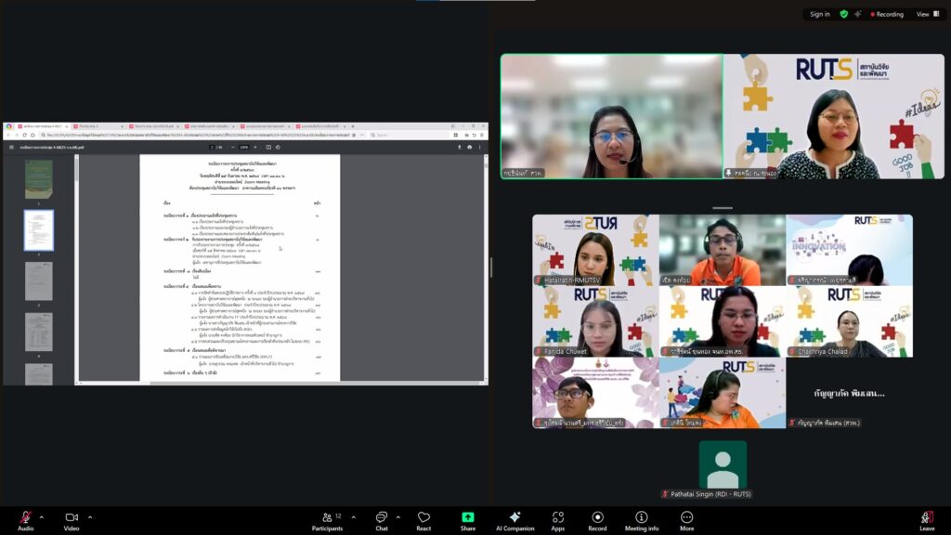Leave the meeting
Image resolution: width=951 pixels, height=535 pixels.
(926, 518)
